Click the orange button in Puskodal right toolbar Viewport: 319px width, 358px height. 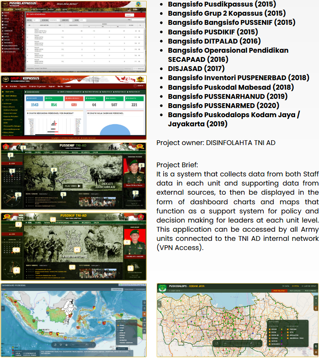pos(144,314)
